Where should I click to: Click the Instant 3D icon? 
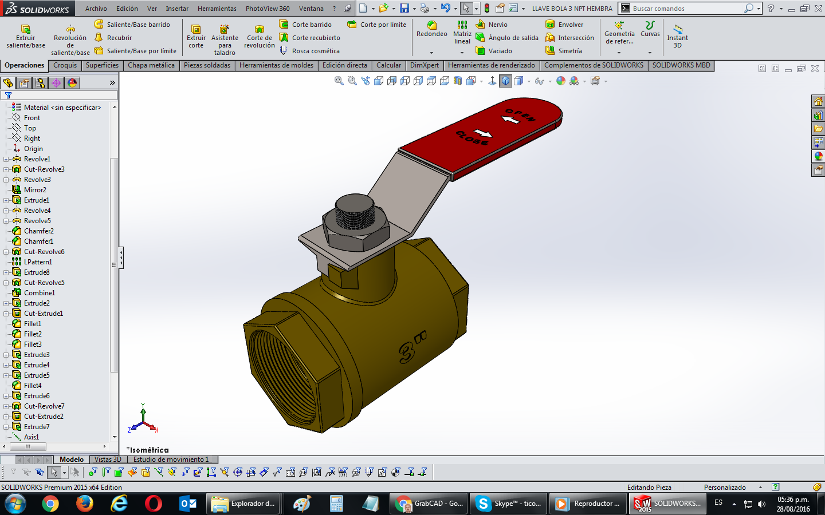pos(677,30)
